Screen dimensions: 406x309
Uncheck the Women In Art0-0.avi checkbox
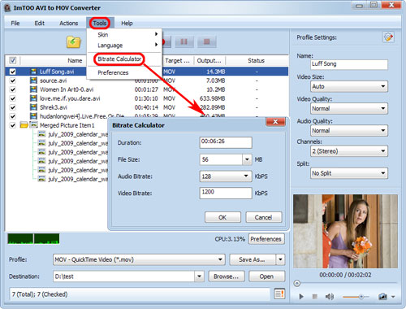coord(13,89)
